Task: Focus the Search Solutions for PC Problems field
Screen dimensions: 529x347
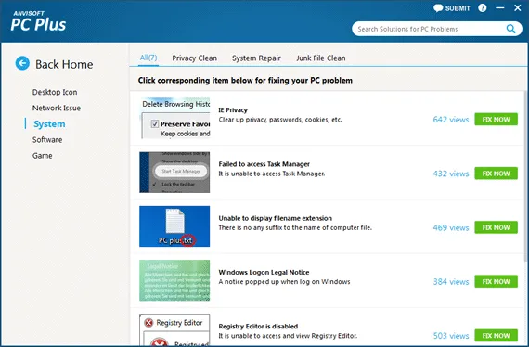Action: (437, 29)
